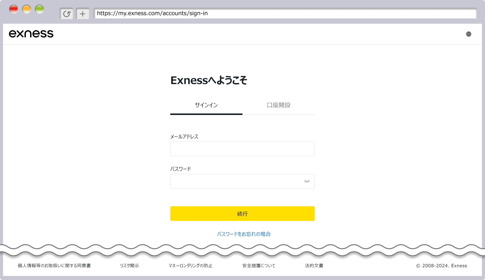Switch to the サインイン tab
Viewport: 485px width, 280px height.
(x=206, y=105)
